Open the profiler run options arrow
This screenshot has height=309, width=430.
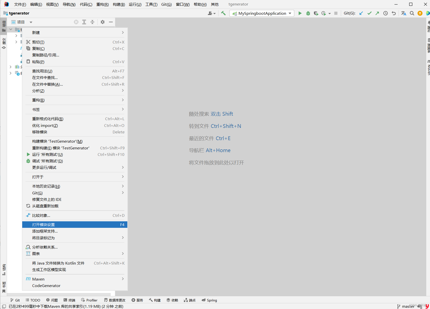click(330, 13)
